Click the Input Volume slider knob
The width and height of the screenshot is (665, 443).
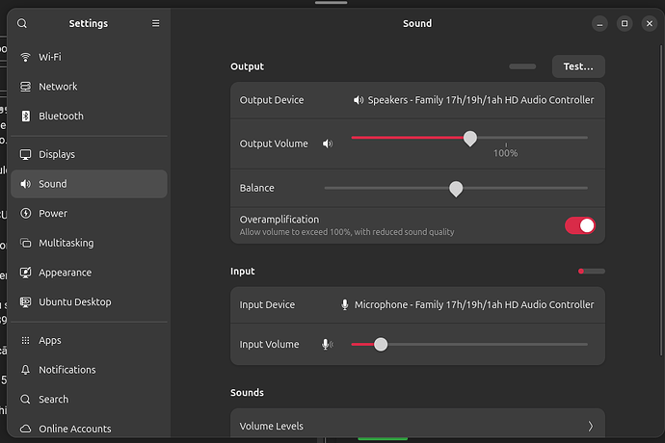381,344
